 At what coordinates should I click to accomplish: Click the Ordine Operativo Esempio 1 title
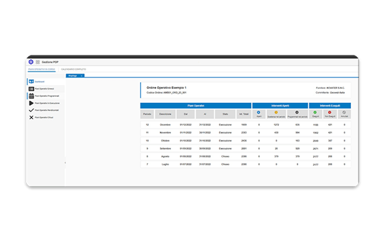166,88
